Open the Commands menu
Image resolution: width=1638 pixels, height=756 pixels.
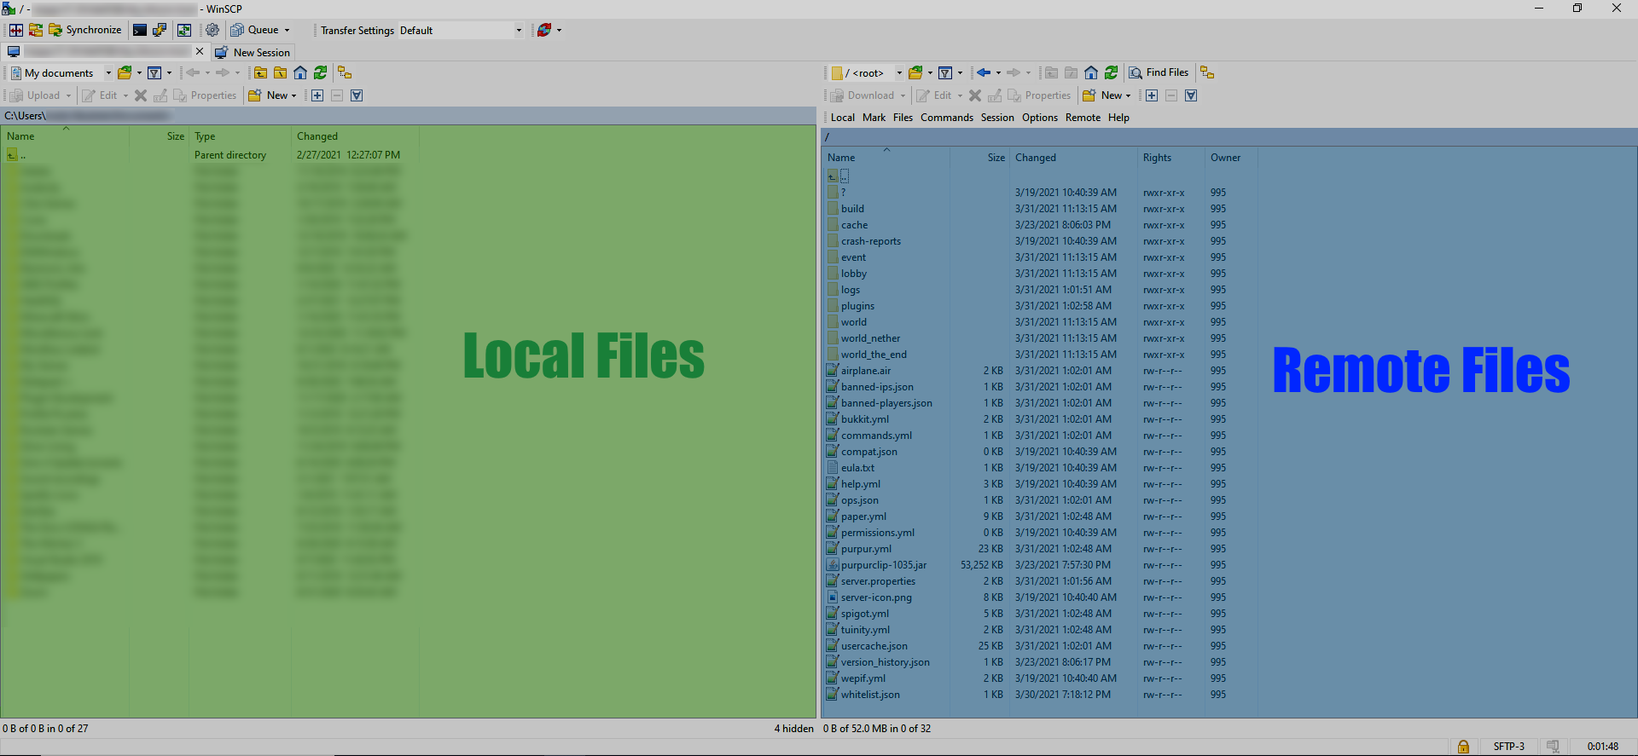946,118
